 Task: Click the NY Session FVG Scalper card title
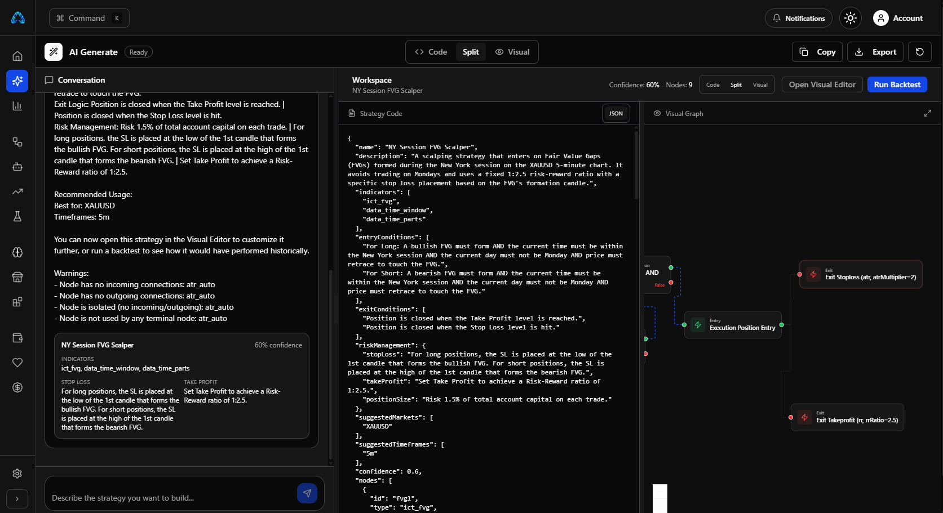point(98,345)
